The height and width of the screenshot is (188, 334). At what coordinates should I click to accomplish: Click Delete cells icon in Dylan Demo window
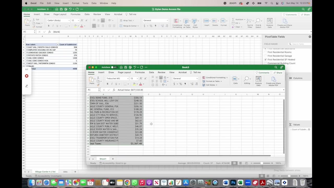point(215,21)
